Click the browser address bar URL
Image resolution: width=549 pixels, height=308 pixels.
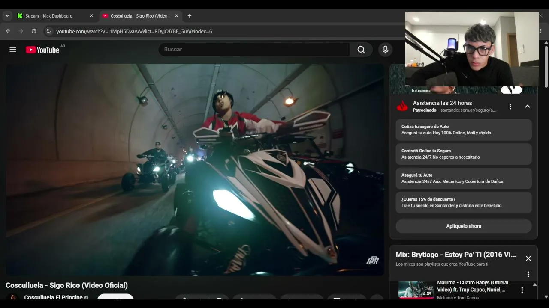click(x=134, y=31)
